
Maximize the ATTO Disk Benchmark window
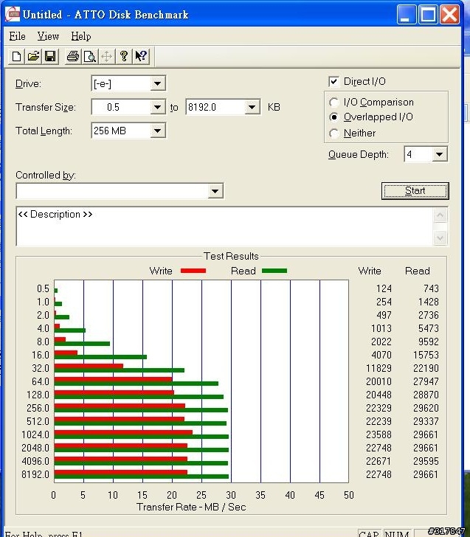tap(428, 15)
